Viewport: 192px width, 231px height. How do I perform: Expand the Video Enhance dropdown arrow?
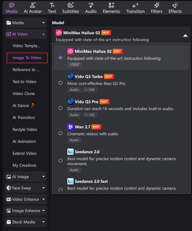(43, 199)
